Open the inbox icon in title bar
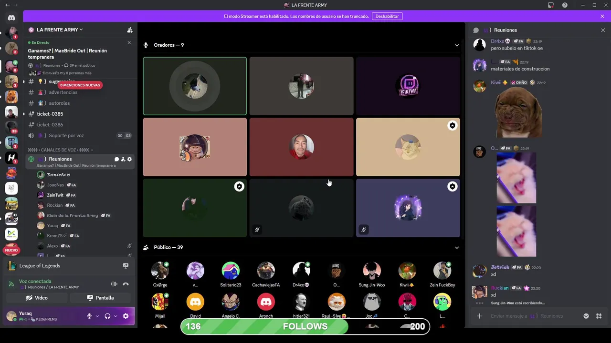This screenshot has height=343, width=611. click(551, 5)
